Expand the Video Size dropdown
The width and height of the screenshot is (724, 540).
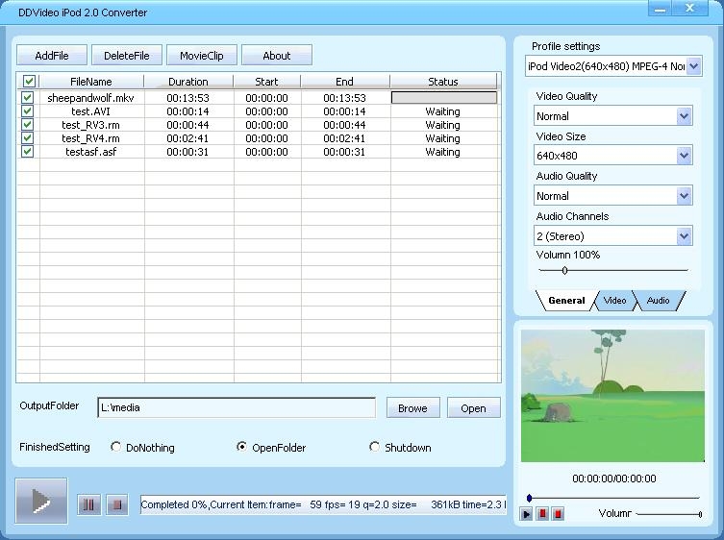click(x=684, y=156)
